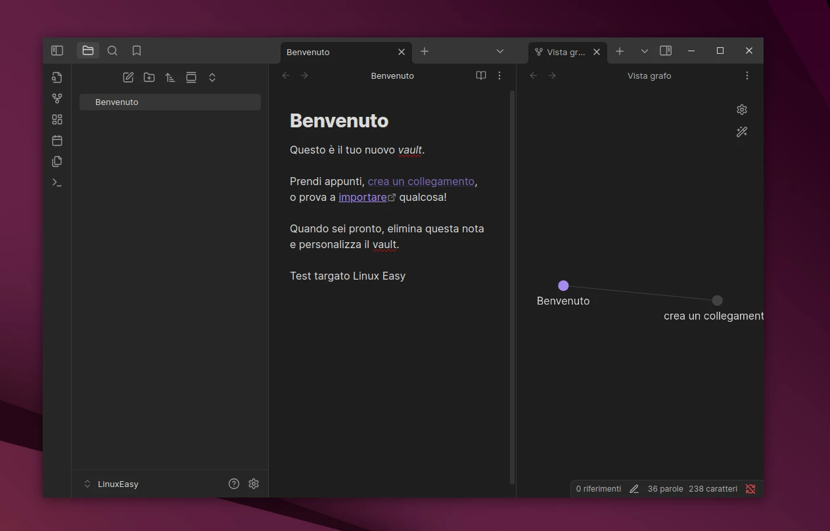Viewport: 830px width, 531px height.
Task: Create a new note
Action: (128, 77)
